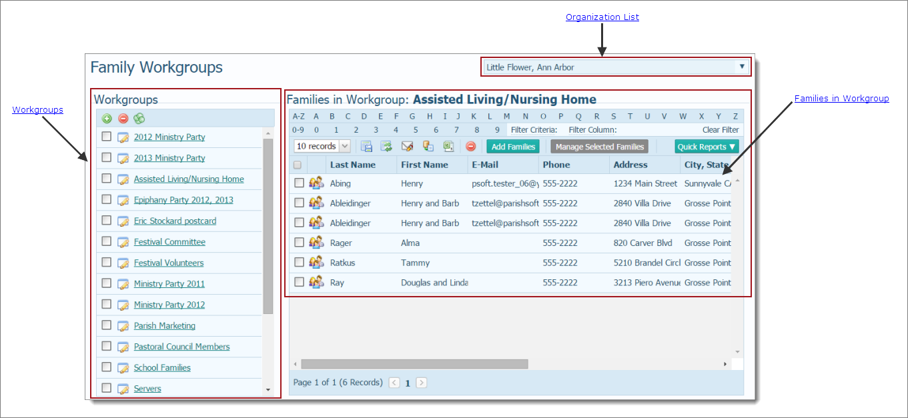
Task: Add a new workgroup using the green plus icon
Action: click(107, 118)
